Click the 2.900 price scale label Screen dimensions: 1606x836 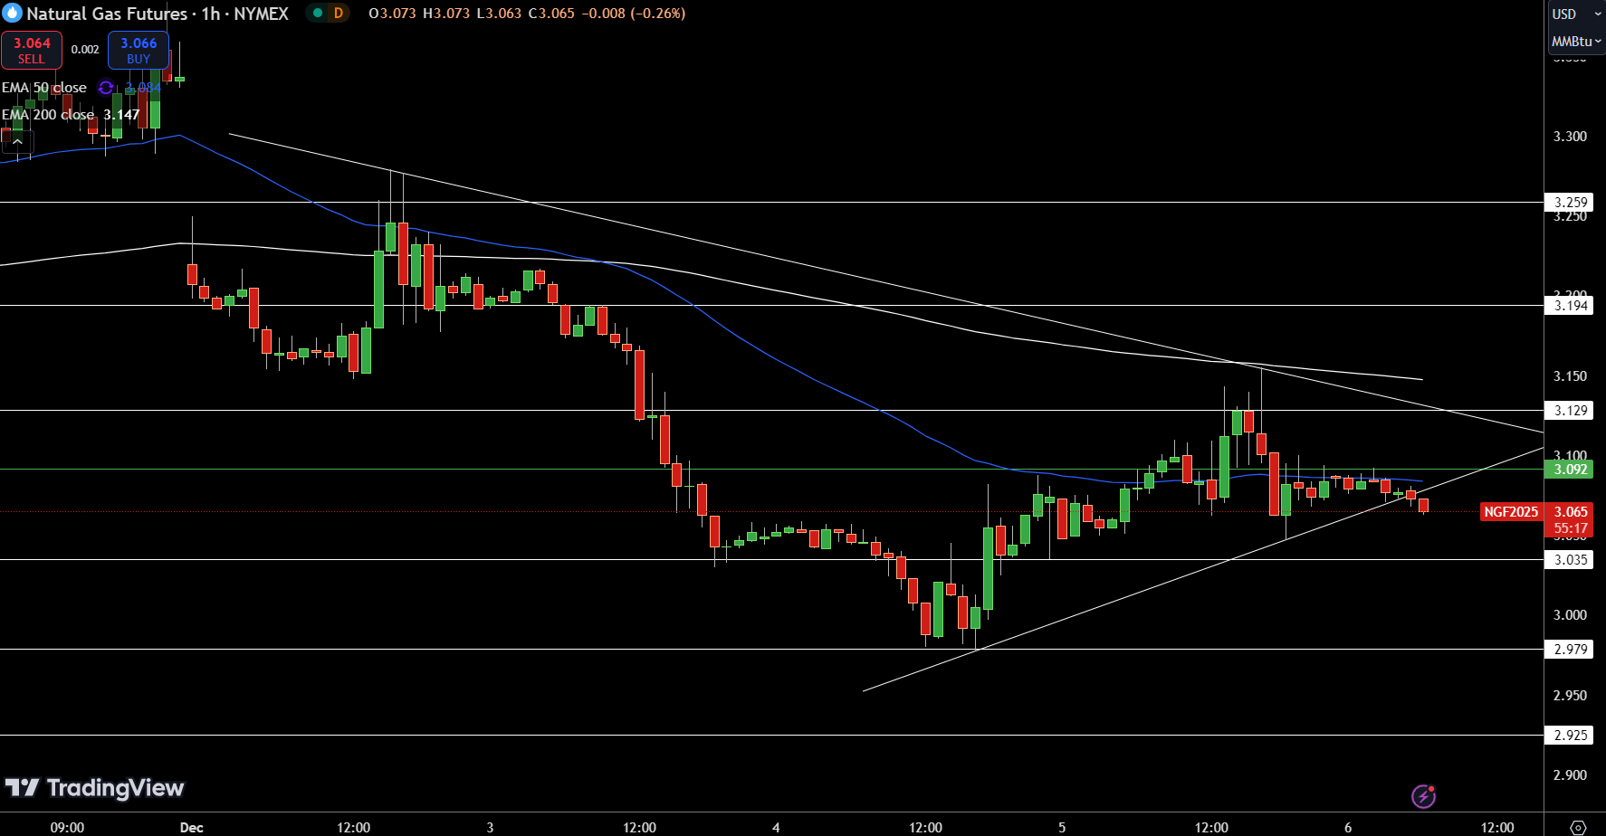click(x=1570, y=775)
